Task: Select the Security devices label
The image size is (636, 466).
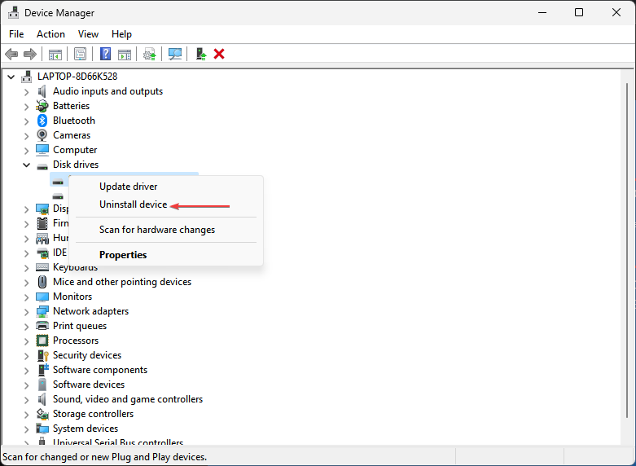Action: point(87,355)
